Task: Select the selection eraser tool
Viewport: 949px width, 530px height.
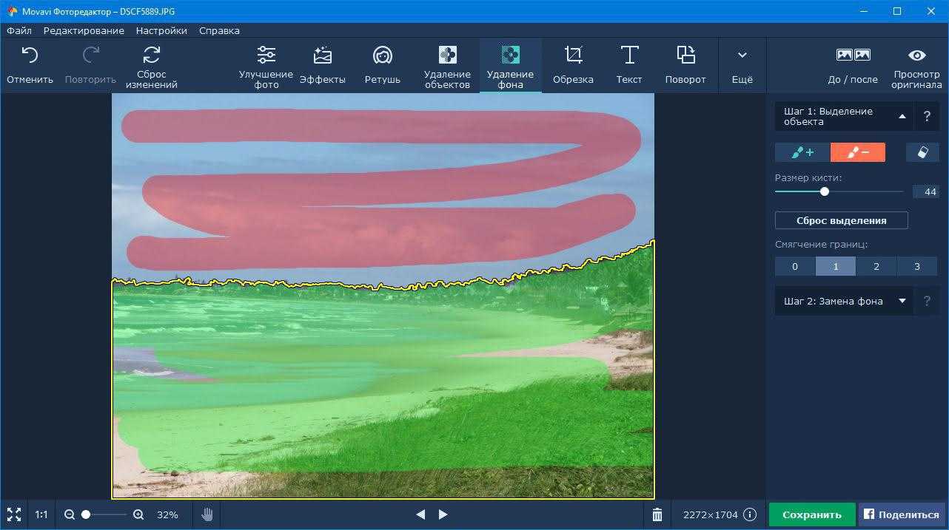Action: 922,152
